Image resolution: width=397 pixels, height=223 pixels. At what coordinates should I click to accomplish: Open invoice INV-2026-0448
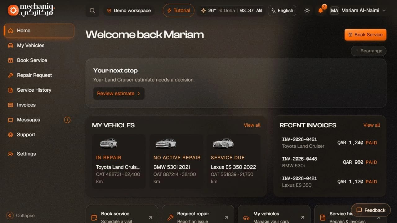[x=330, y=162]
